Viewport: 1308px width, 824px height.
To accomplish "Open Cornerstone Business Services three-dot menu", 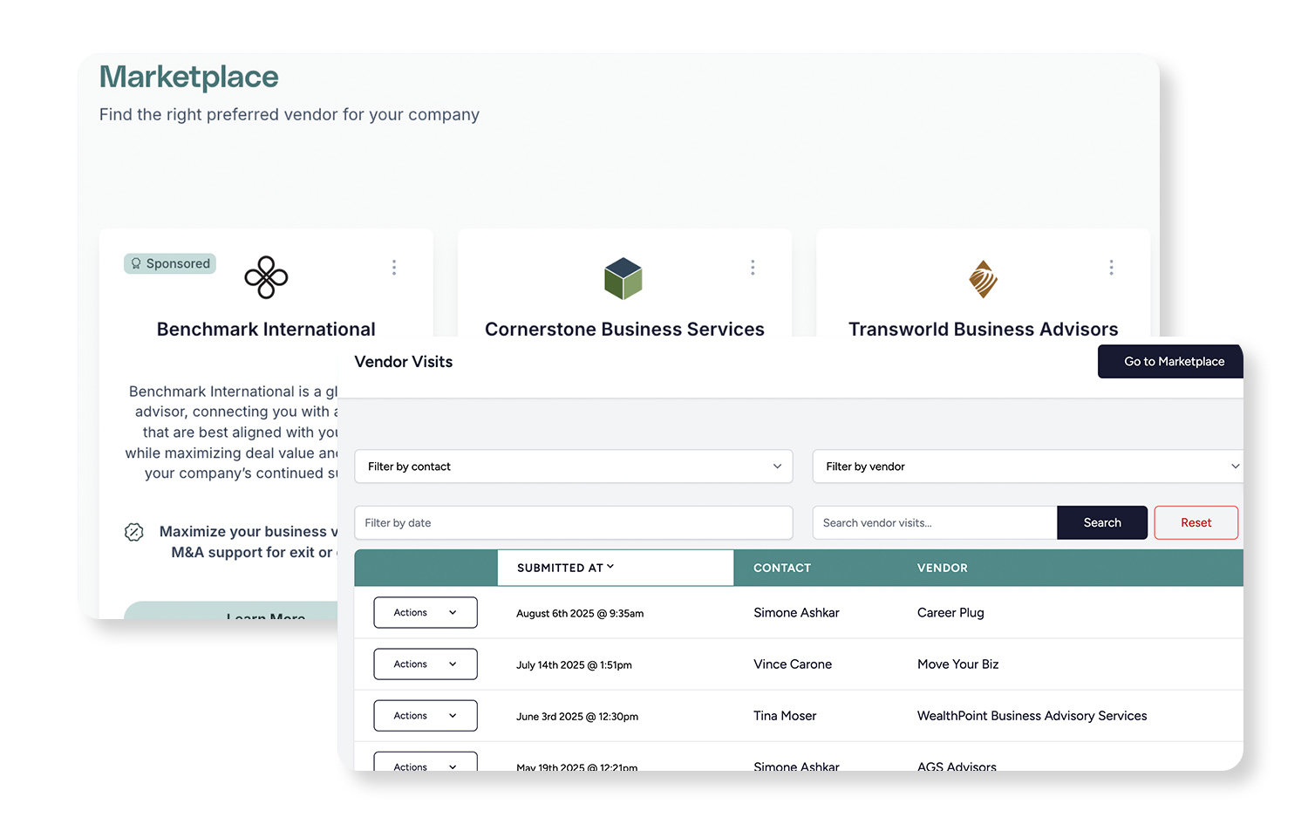I will coord(753,268).
